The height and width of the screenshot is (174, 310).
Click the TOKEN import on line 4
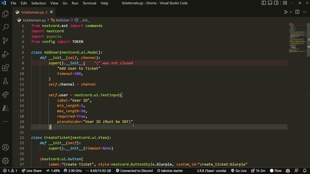pyautogui.click(x=77, y=42)
